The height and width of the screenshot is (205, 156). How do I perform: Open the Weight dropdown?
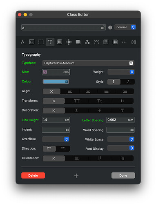tap(121, 72)
